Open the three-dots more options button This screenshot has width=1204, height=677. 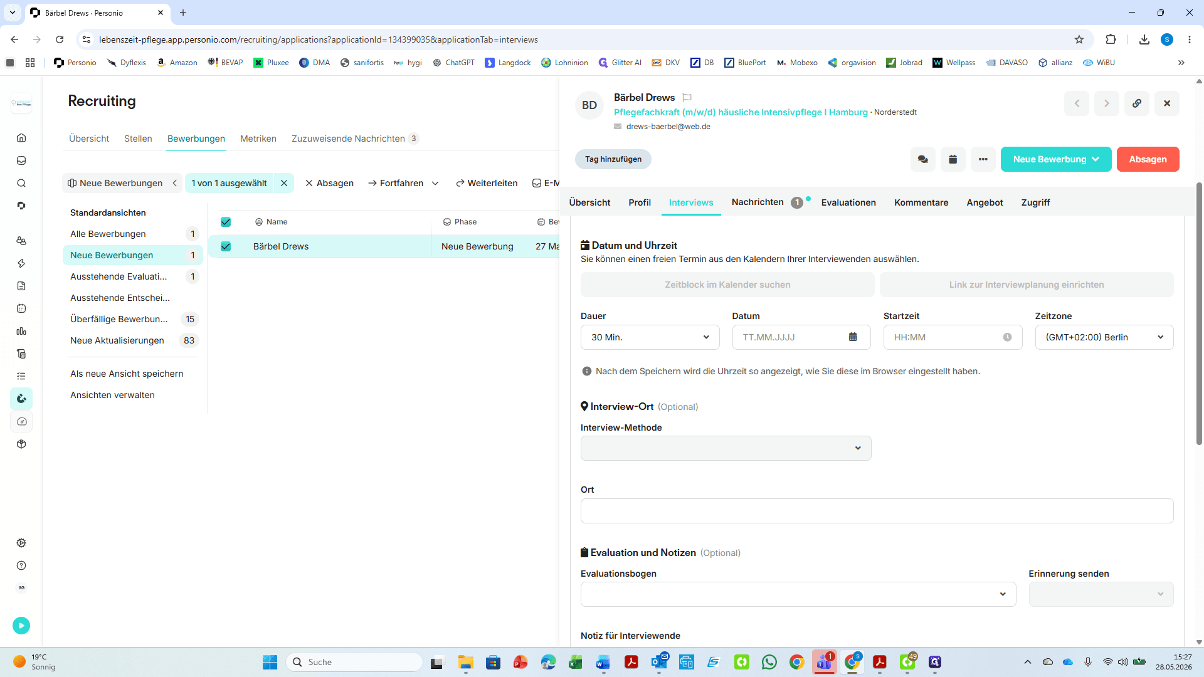coord(983,159)
